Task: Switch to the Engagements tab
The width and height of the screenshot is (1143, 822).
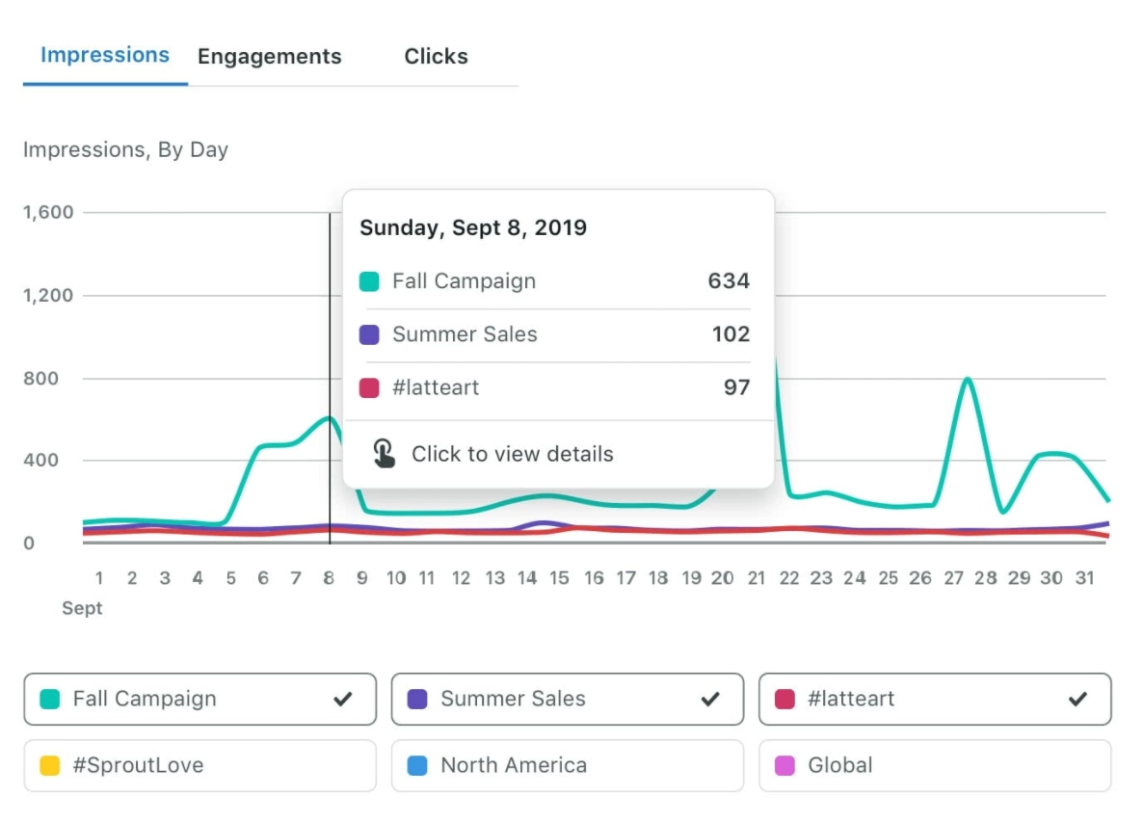Action: (270, 56)
